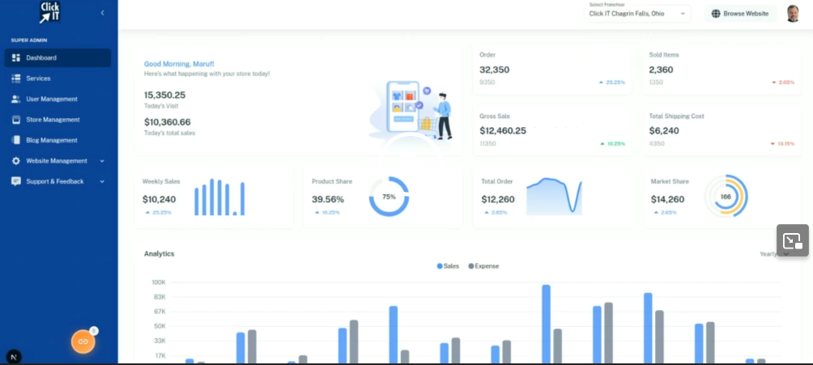Click the Click IT logo
Image resolution: width=813 pixels, height=365 pixels.
coord(50,13)
